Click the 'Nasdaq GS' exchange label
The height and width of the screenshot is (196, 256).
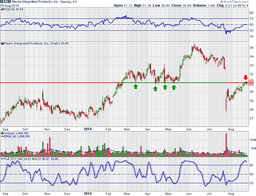coord(69,2)
